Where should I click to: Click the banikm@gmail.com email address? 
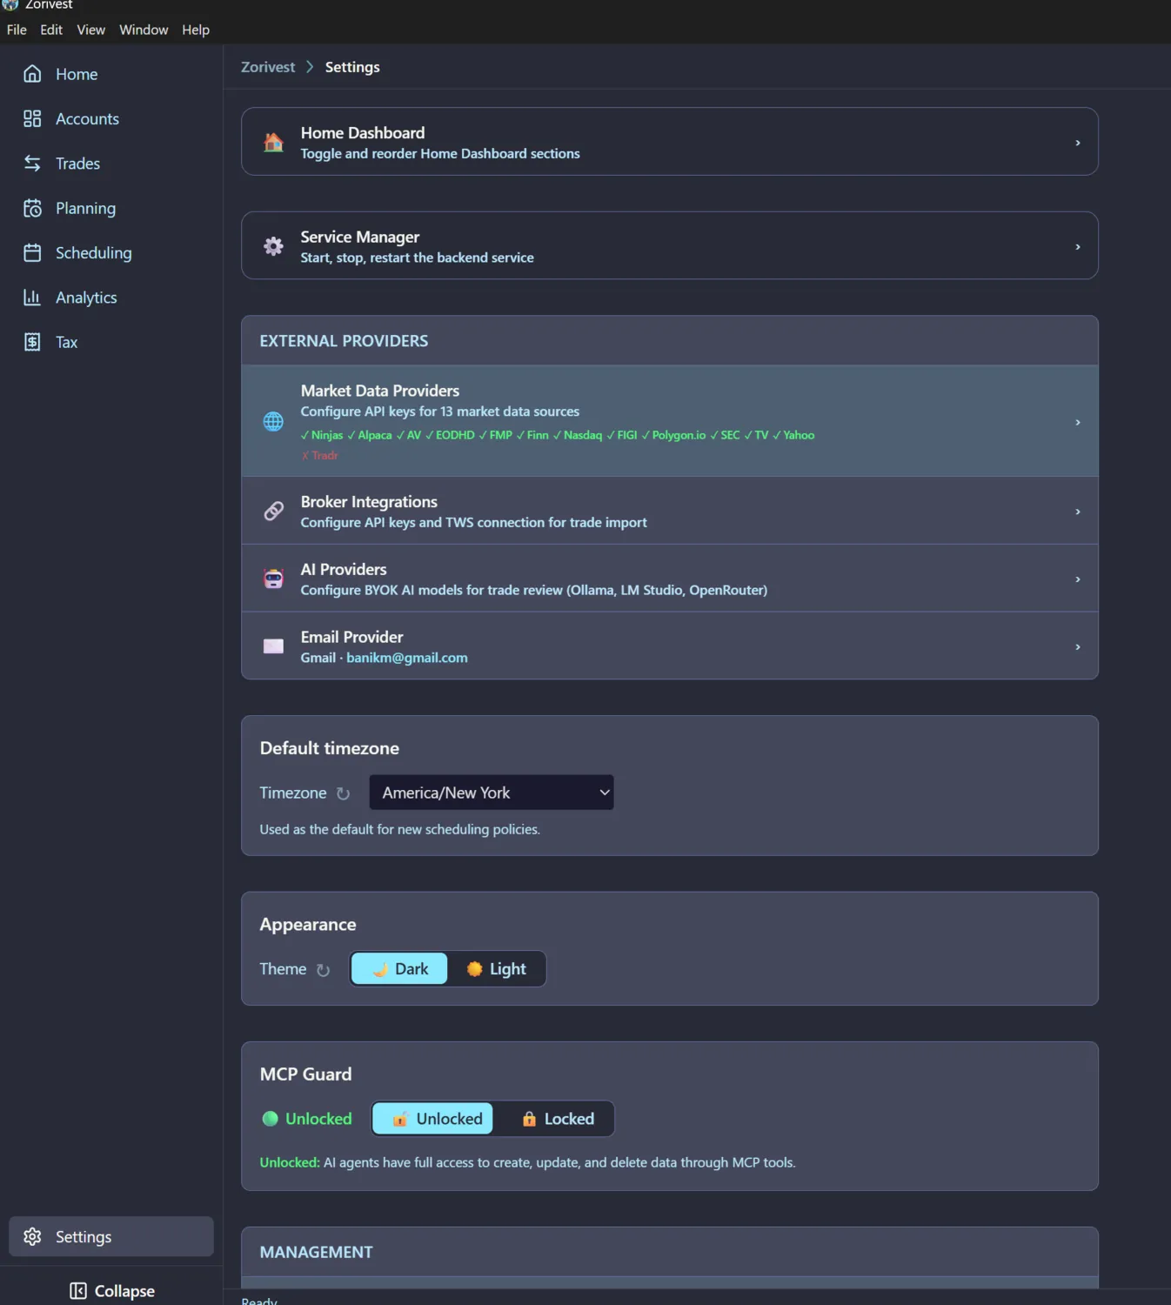[407, 658]
